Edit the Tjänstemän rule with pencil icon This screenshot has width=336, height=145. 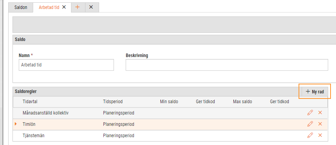coord(310,135)
